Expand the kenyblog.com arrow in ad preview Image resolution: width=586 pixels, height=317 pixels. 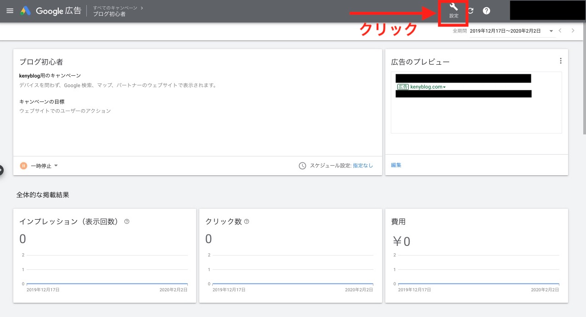point(445,87)
